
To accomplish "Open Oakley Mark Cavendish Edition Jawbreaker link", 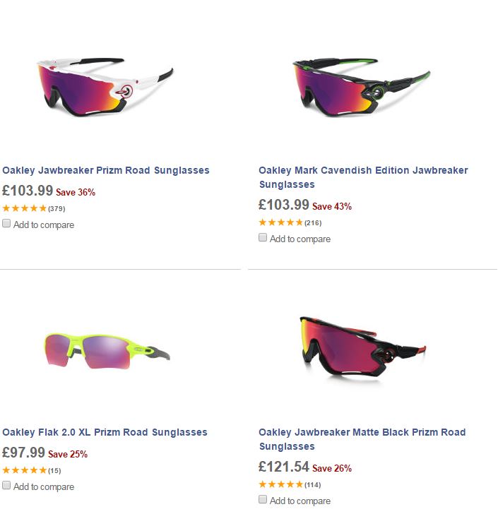I will coord(363,170).
